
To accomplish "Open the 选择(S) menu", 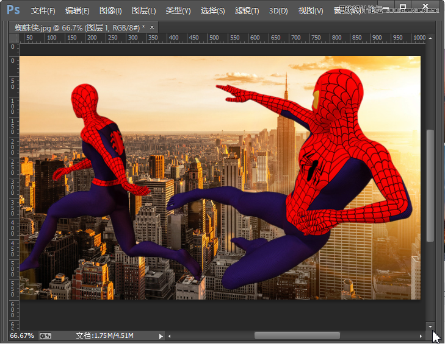I will pyautogui.click(x=213, y=11).
